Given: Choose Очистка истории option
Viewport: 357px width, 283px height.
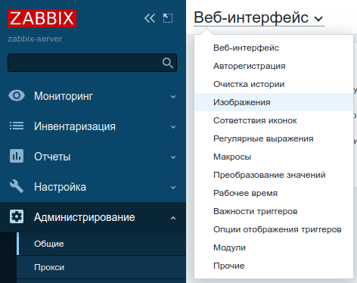Looking at the screenshot, I should tap(274, 84).
